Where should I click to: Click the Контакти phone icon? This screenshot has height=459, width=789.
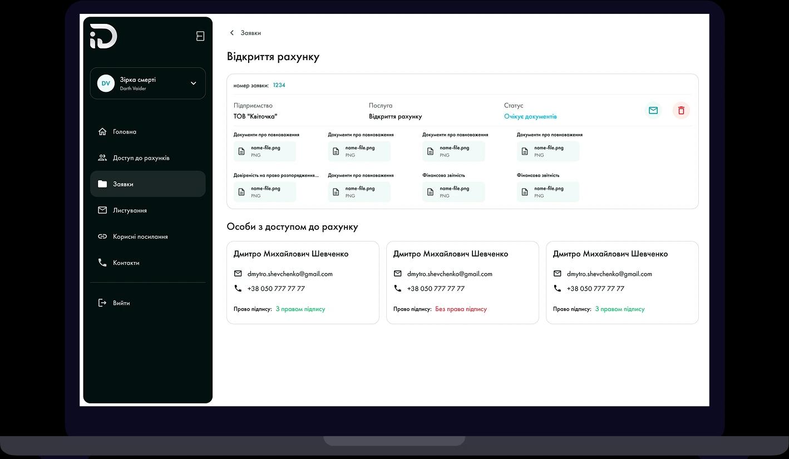102,262
